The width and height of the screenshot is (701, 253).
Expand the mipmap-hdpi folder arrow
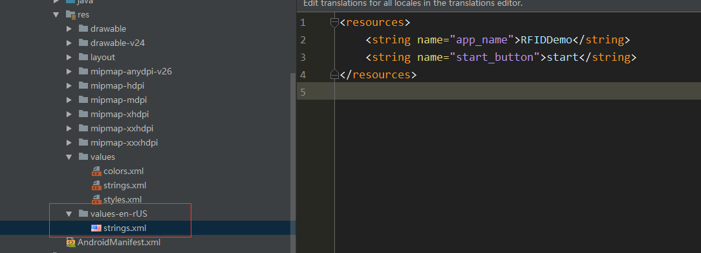pyautogui.click(x=69, y=86)
